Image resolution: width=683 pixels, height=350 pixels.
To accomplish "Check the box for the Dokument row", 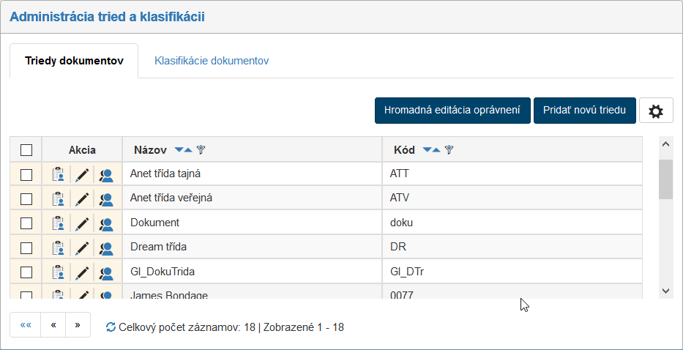I will (26, 223).
